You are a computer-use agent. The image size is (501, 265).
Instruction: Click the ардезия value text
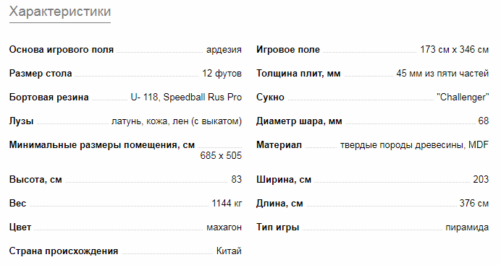click(224, 50)
